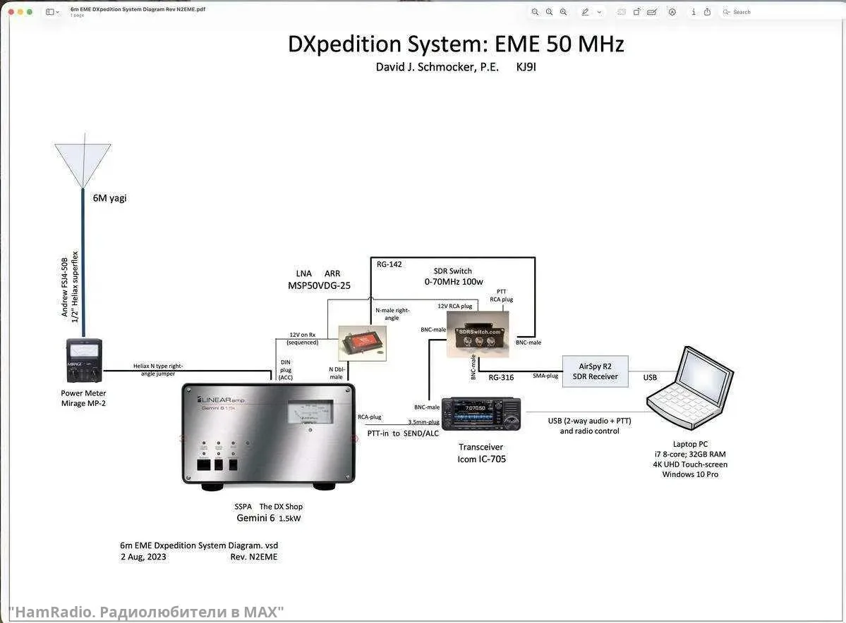Image resolution: width=846 pixels, height=623 pixels.
Task: Zoom in using the plus magnifier
Action: 563,12
